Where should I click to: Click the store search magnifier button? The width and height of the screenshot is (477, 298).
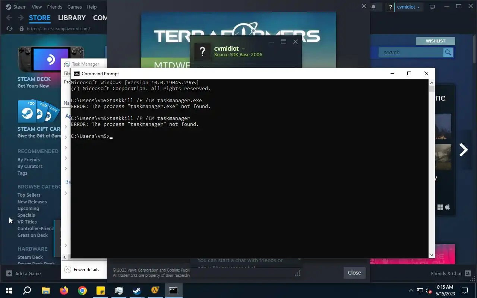448,53
